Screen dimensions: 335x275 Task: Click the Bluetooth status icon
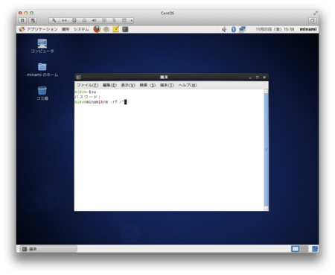[x=234, y=29]
